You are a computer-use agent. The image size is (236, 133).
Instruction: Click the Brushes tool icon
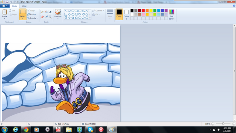pos(58,12)
